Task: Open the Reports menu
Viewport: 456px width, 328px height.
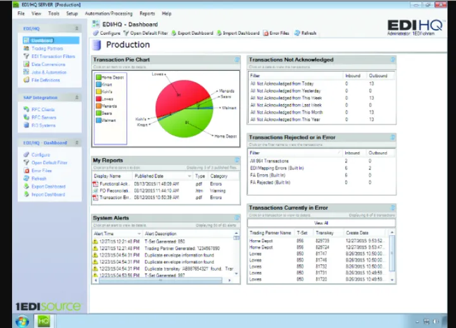Action: [x=147, y=13]
